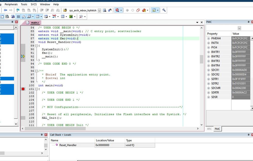253x161 pixels.
Task: Click the Navigate Backwards arrow icon
Action: pyautogui.click(x=5, y=10)
